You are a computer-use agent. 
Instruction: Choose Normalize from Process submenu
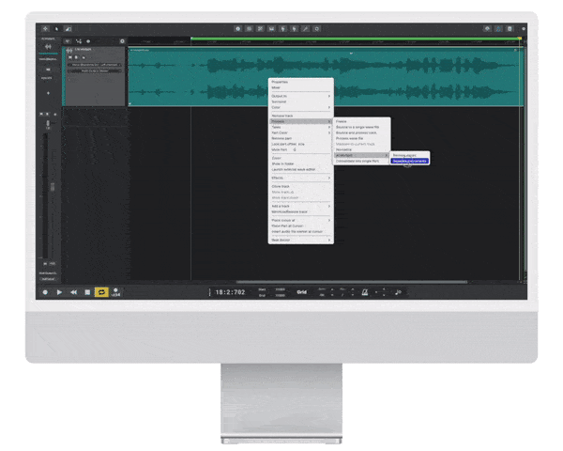pos(344,148)
